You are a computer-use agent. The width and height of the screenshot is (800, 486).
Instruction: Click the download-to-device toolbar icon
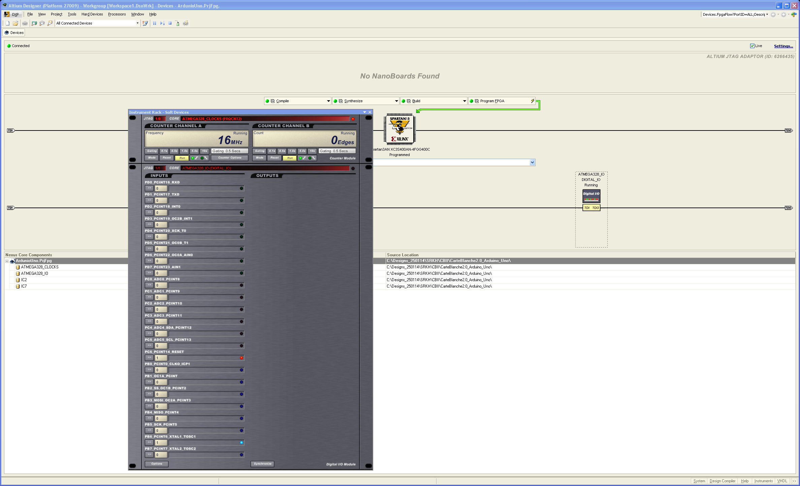(178, 23)
